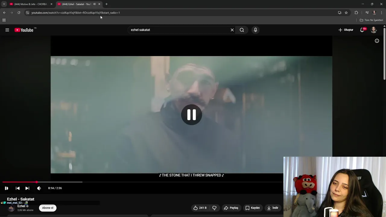Install app icon in address bar
386x217 pixels.
coord(340,13)
